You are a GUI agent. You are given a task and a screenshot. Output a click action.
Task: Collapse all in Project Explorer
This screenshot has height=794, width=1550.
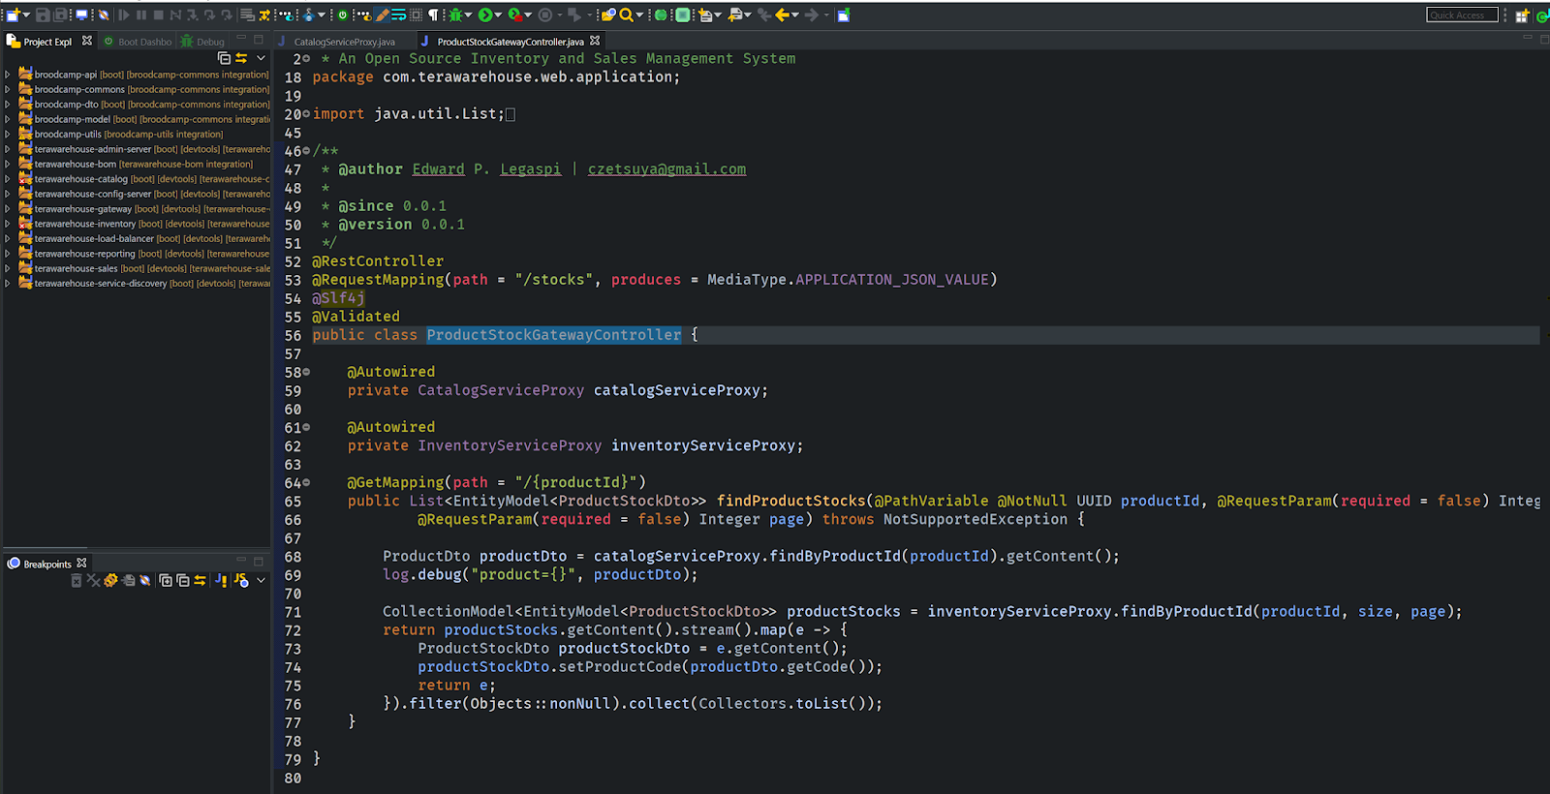pos(225,58)
